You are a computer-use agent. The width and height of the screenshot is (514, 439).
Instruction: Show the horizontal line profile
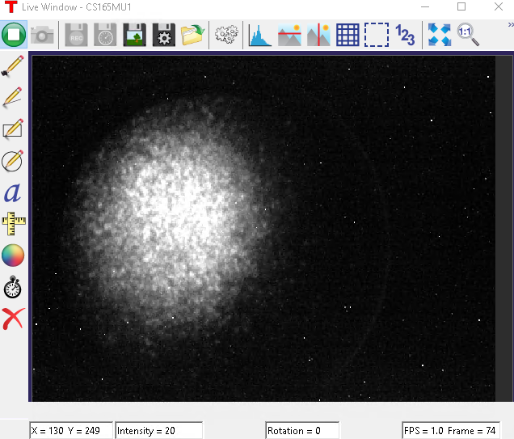(x=289, y=35)
